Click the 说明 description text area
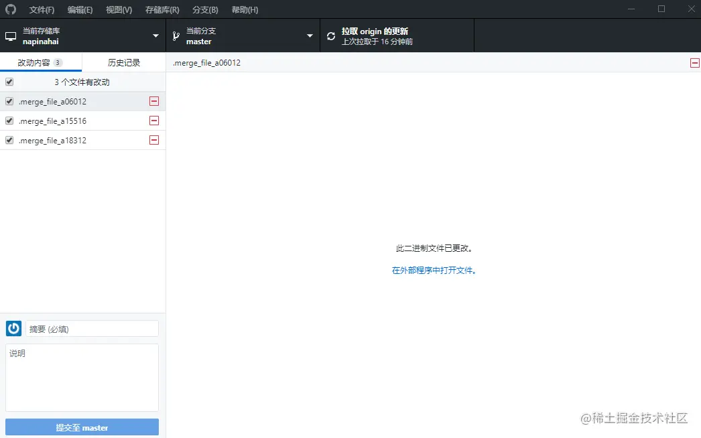 pos(82,378)
